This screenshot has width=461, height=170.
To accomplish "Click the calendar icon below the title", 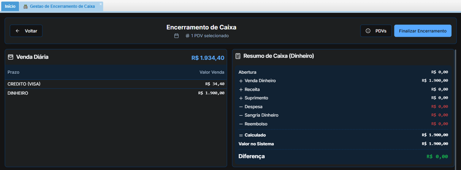I will click(x=176, y=36).
